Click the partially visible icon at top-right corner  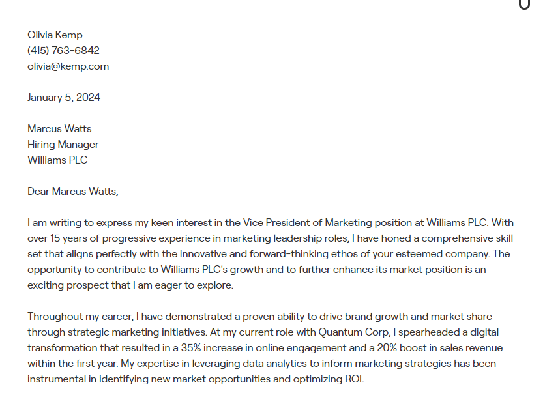[525, 5]
